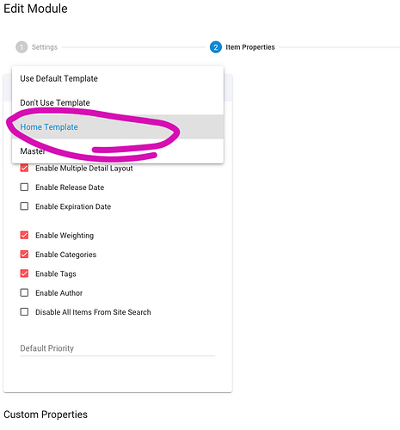Switch to Item Properties step label
The image size is (400, 430).
(x=250, y=47)
